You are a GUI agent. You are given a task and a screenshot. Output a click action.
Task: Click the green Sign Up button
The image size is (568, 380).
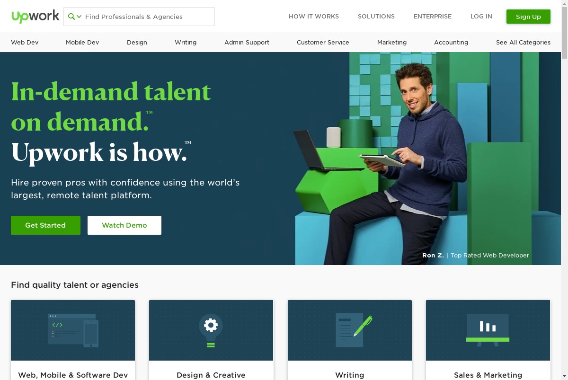click(528, 17)
